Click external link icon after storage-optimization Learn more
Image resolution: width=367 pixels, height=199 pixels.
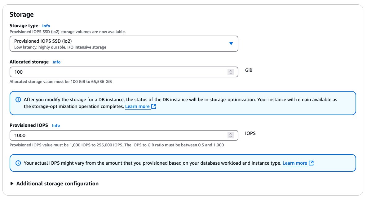pos(153,106)
